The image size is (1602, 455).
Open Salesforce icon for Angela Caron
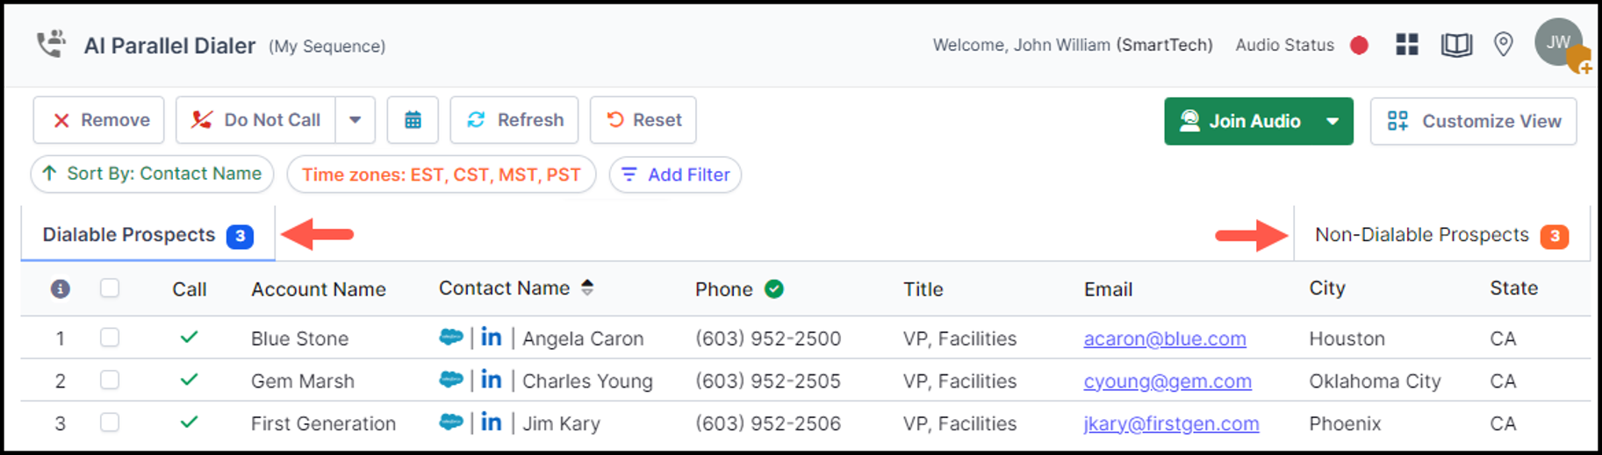[450, 338]
